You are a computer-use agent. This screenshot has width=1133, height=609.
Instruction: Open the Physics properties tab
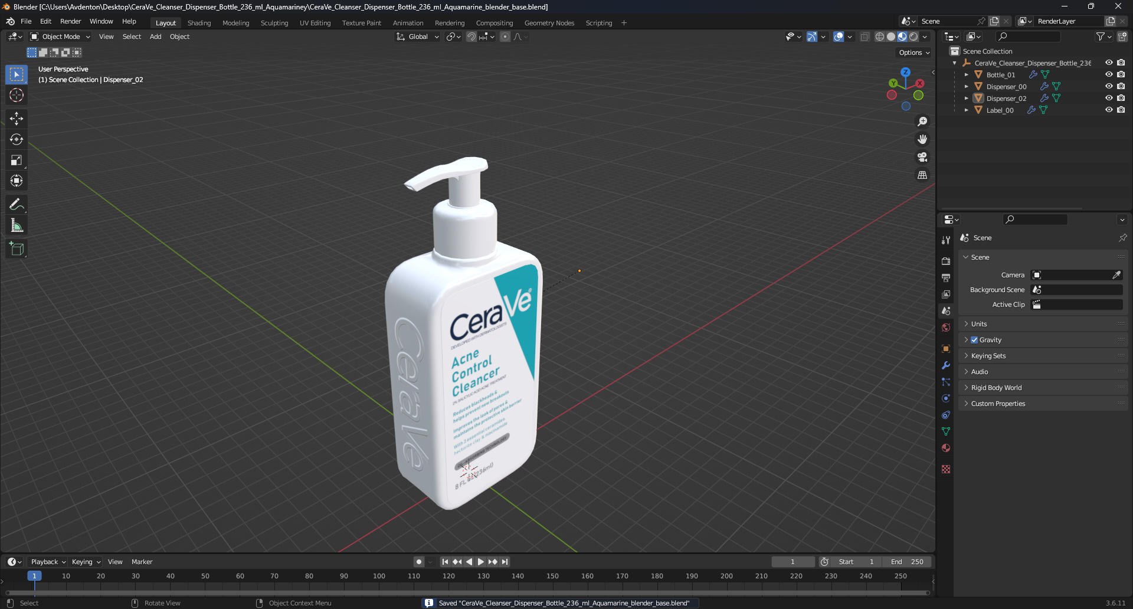tap(946, 398)
